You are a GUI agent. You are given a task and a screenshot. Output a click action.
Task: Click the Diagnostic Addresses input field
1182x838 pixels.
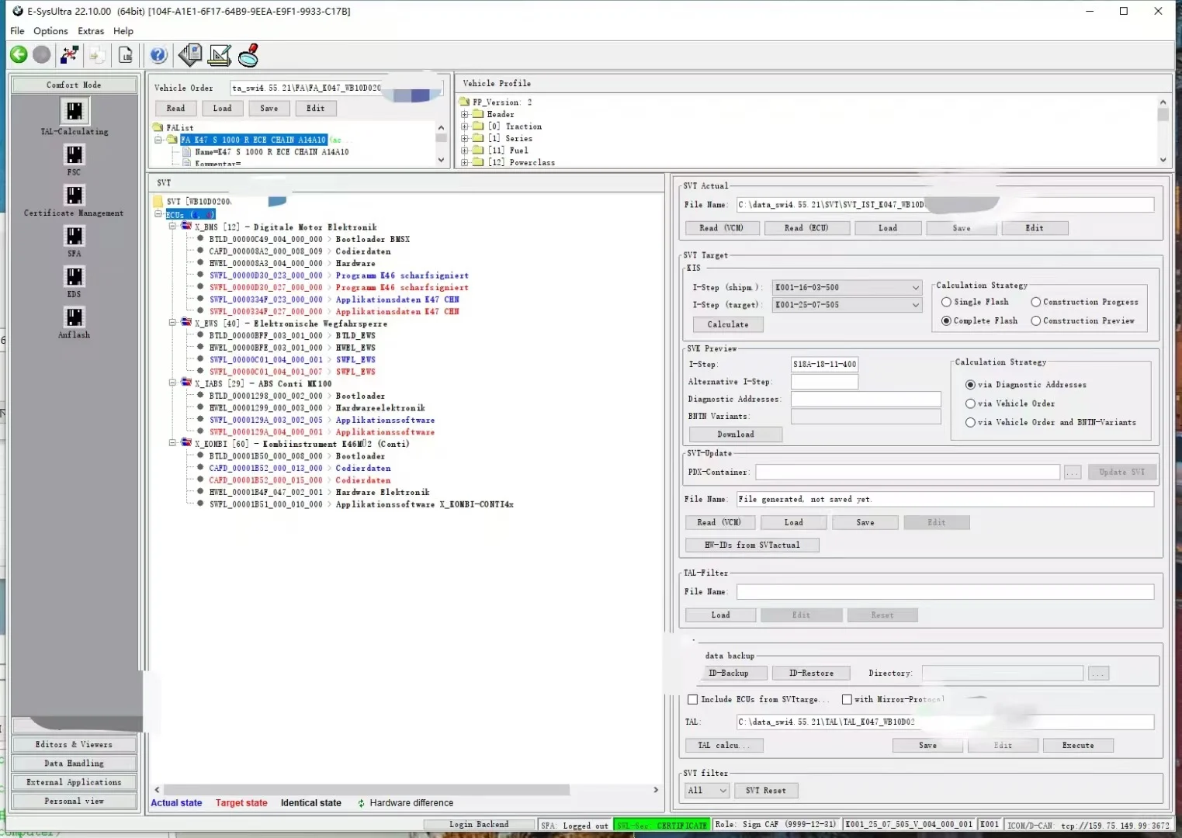(866, 399)
